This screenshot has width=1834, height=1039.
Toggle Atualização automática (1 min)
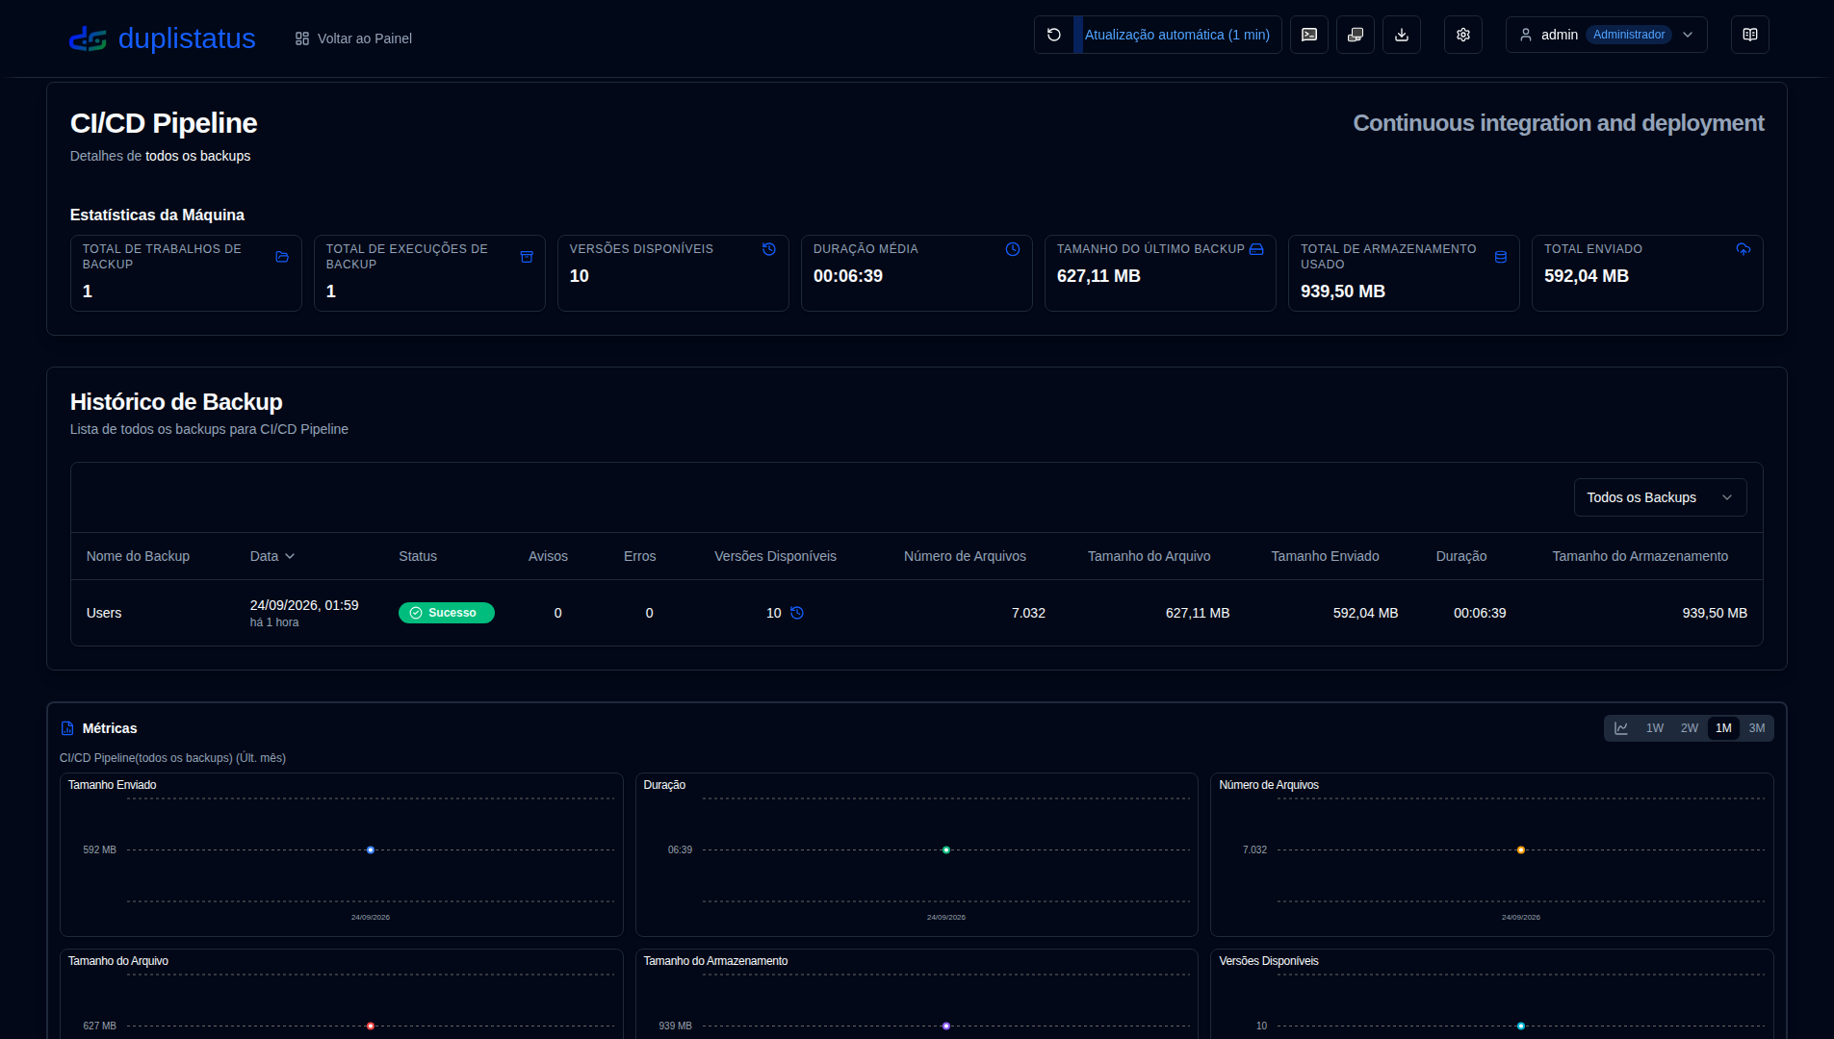[x=1177, y=35]
